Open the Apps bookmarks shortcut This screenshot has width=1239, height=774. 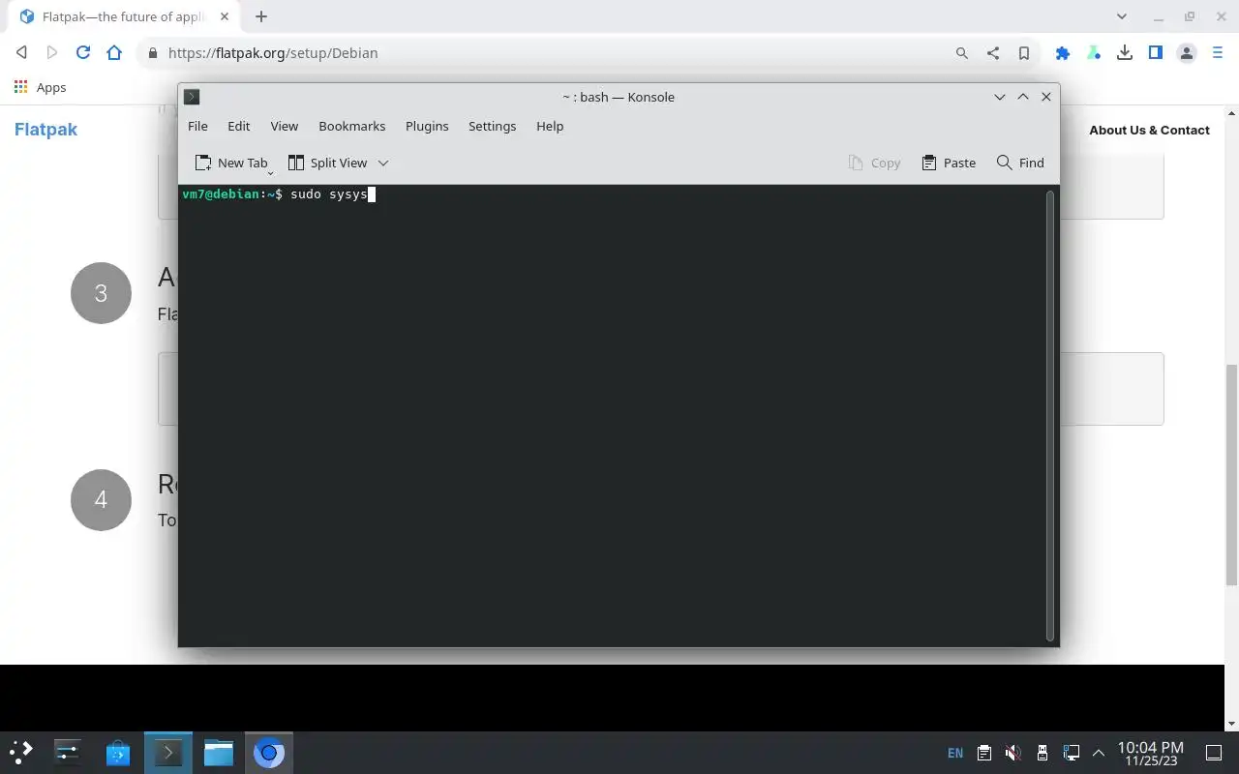[40, 87]
